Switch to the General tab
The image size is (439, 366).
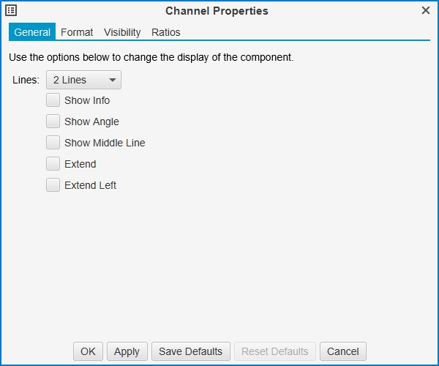pyautogui.click(x=32, y=32)
